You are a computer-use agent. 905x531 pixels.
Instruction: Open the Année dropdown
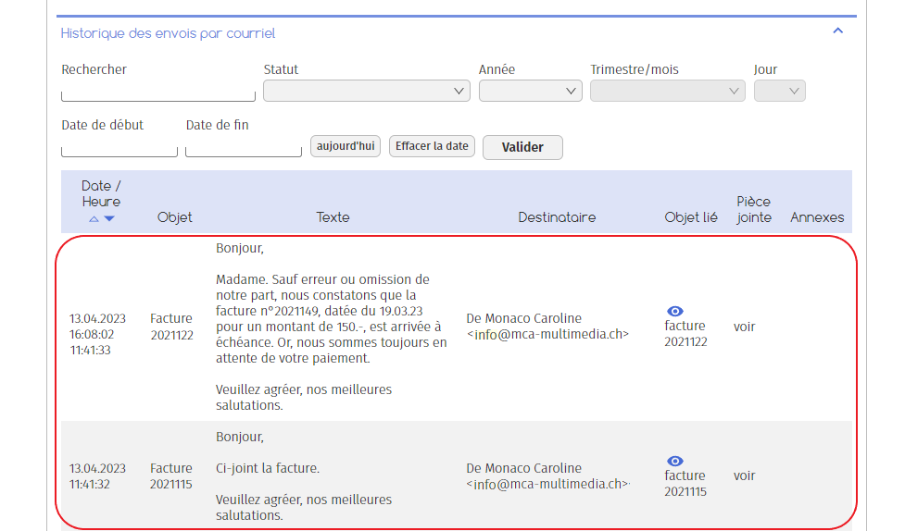[x=530, y=91]
